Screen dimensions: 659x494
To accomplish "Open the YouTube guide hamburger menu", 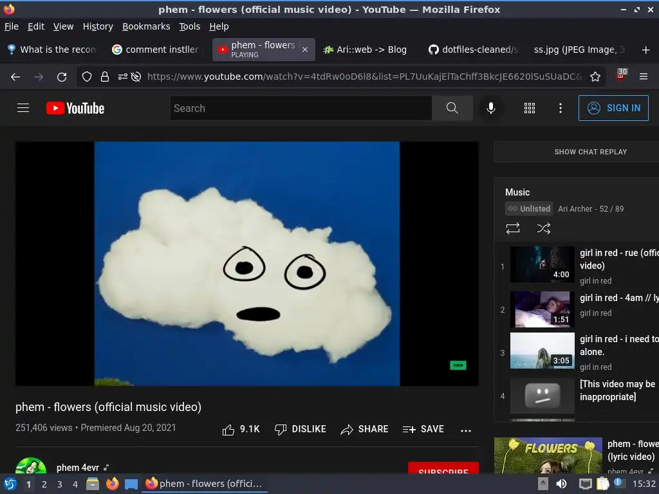I will coord(23,108).
